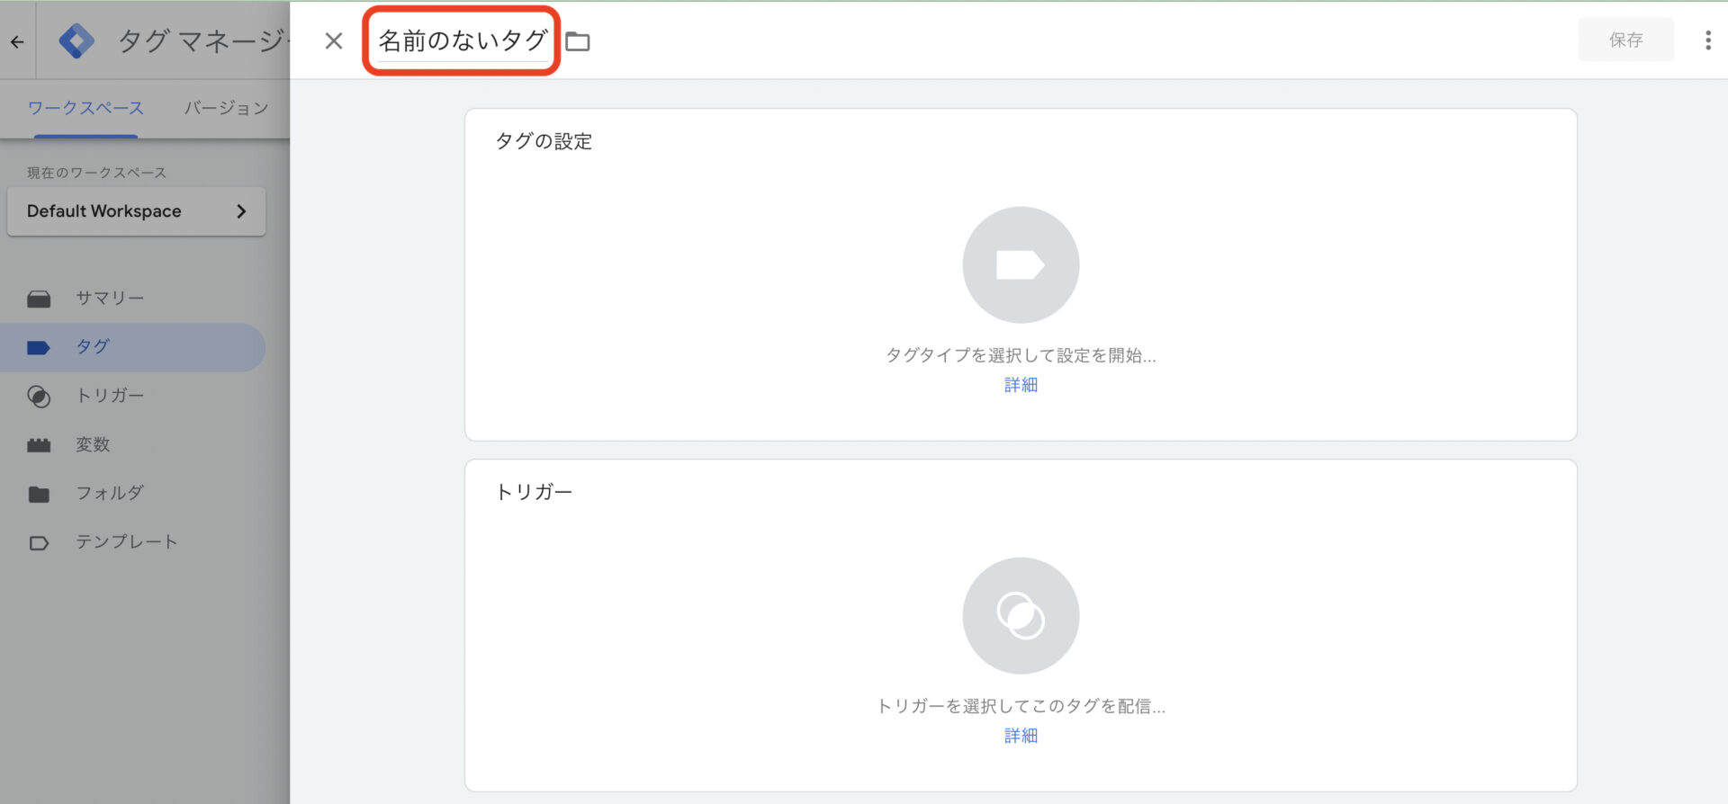Click the folder icon beside tag name
Viewport: 1728px width, 804px height.
578,41
